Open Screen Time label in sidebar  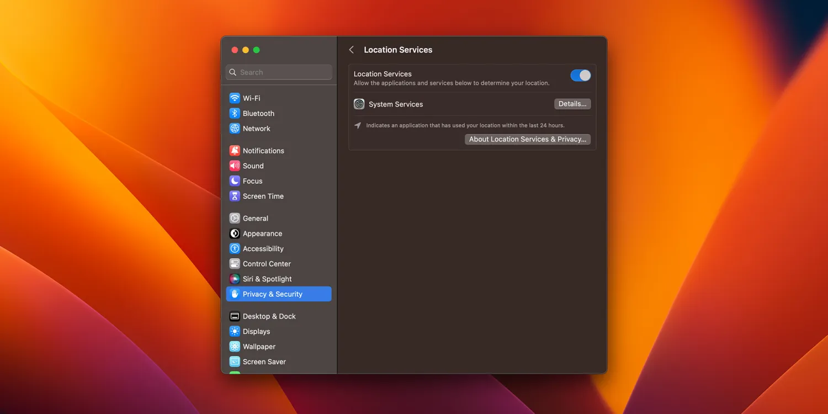tap(263, 196)
